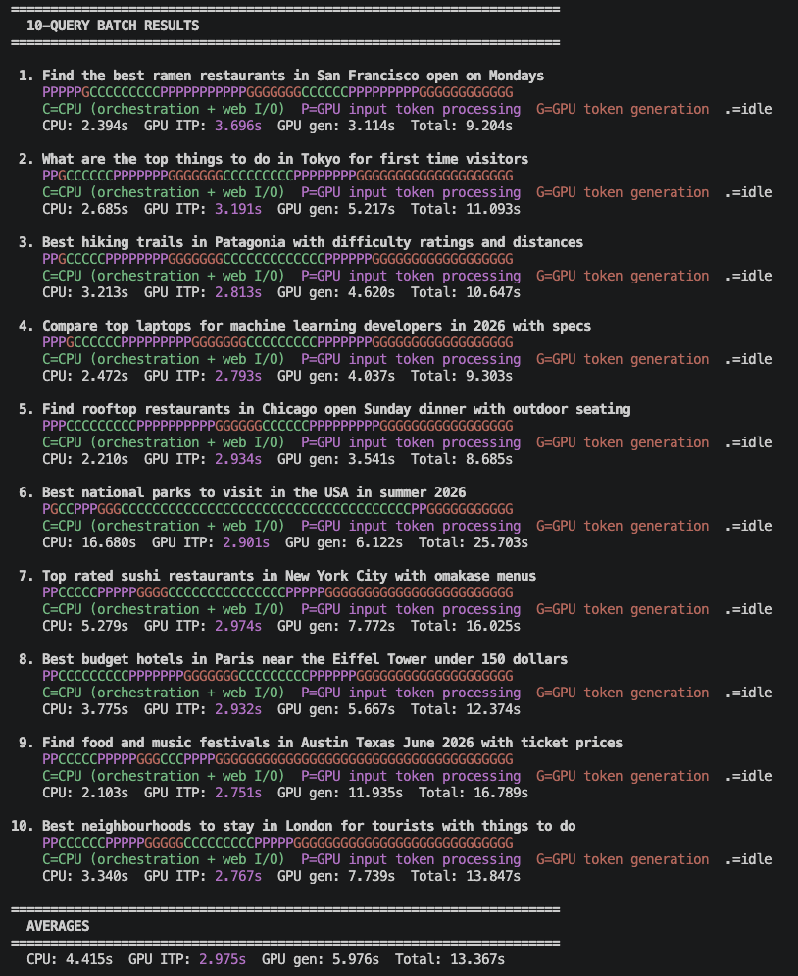Click 'Total: 9.204s' in query 1
The image size is (798, 976).
pyautogui.click(x=462, y=126)
